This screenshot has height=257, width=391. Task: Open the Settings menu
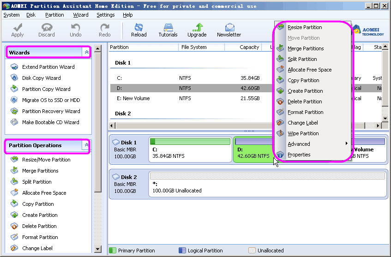[x=106, y=15]
